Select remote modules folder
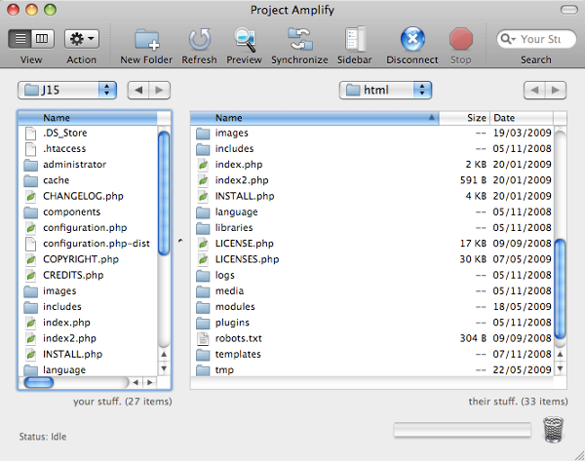This screenshot has width=585, height=461. 372,307
